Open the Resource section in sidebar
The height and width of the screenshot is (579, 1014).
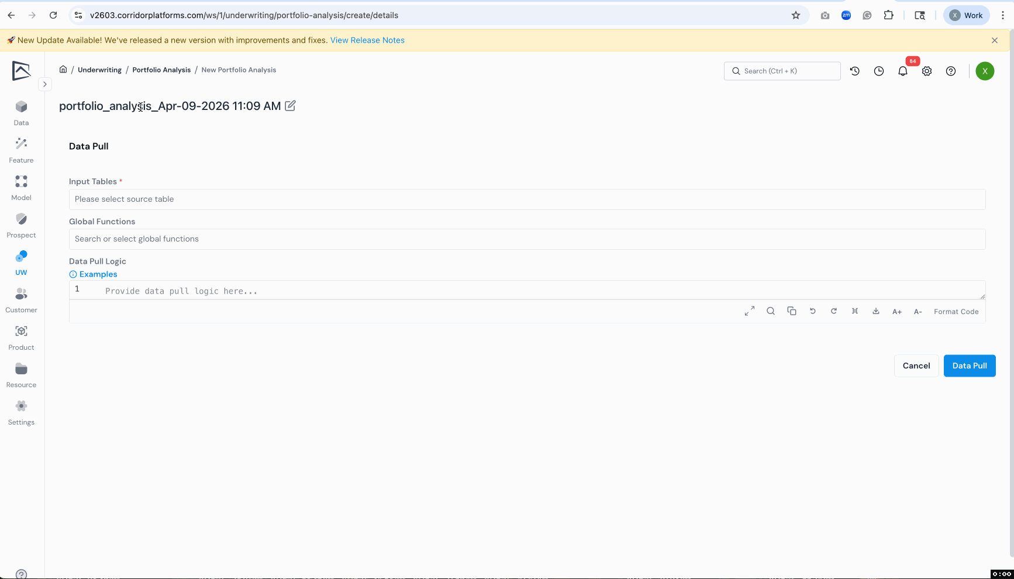21,375
